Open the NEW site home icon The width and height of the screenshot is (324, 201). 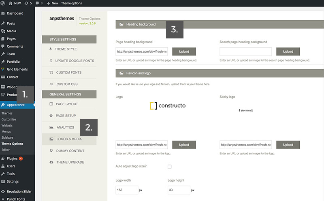11,3
